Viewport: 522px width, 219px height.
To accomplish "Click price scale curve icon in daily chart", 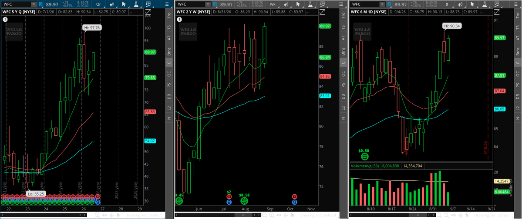I will point(496,12).
